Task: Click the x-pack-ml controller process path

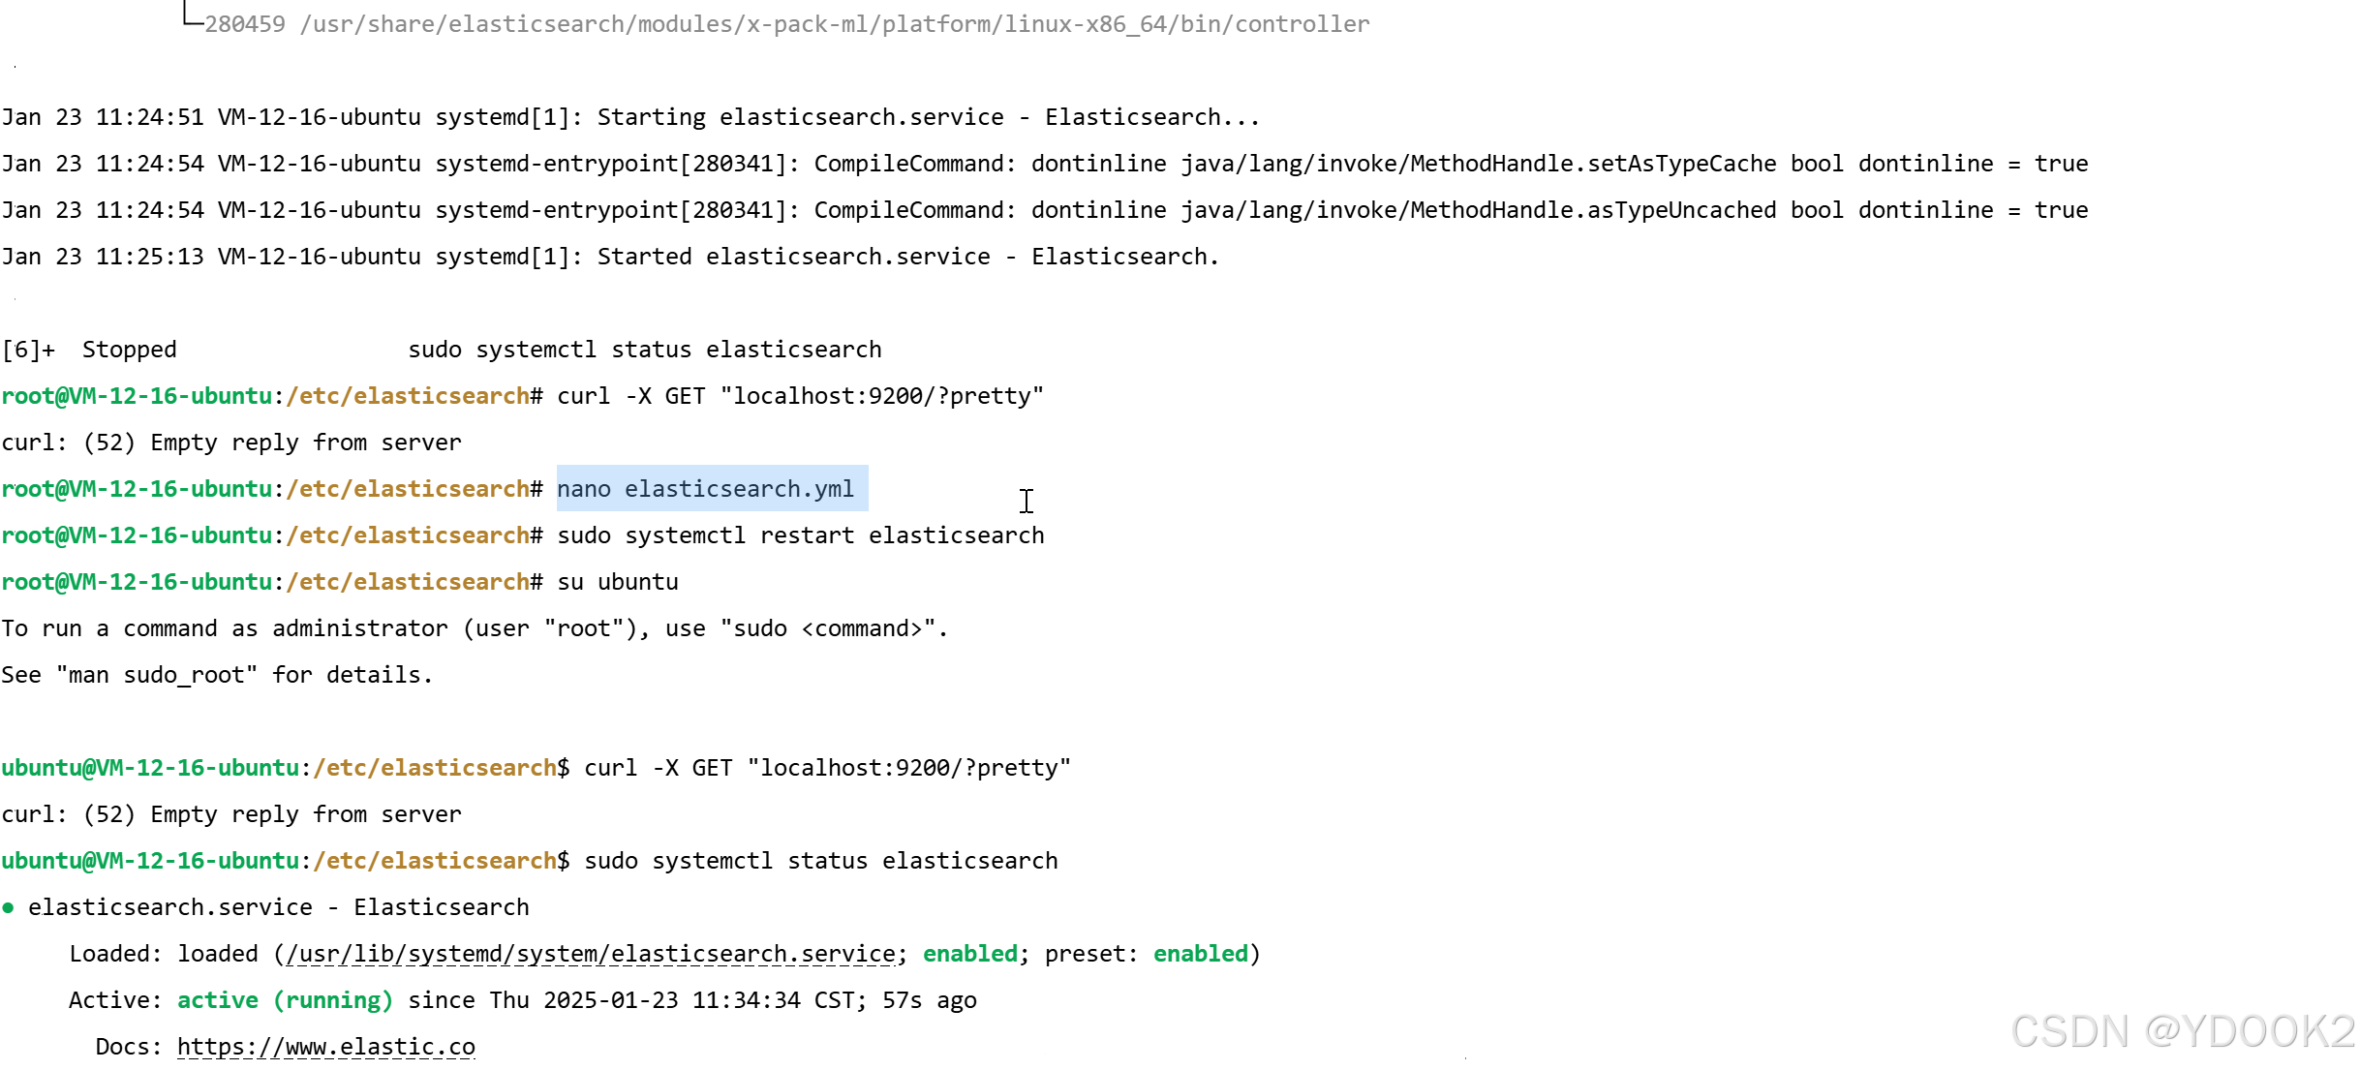Action: 786,23
